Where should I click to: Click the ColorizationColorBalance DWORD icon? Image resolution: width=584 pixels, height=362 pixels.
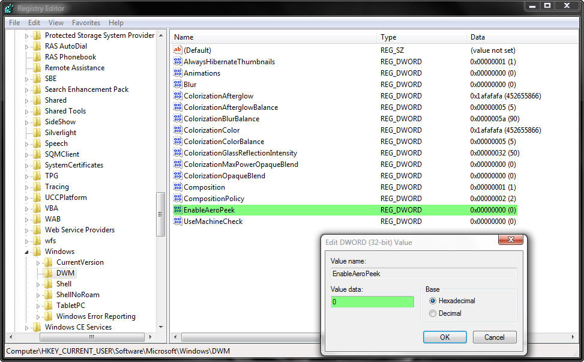pos(178,141)
